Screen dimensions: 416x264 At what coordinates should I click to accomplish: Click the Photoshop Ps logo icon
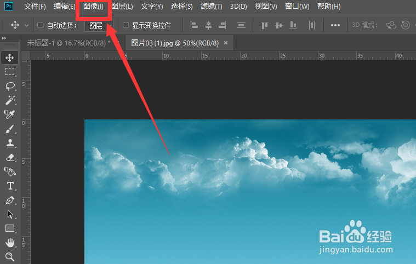click(x=8, y=7)
